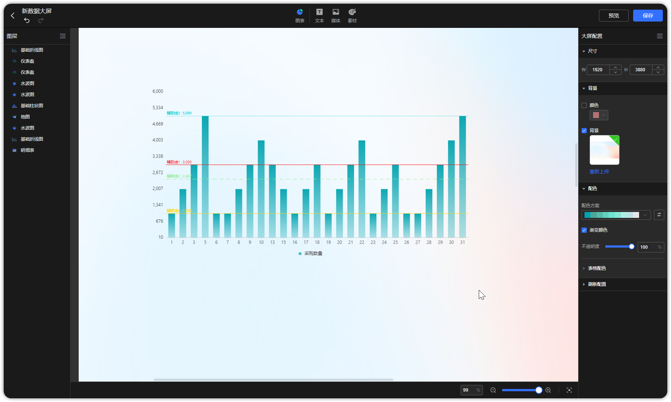Collapse the 配色 color scheme section

pyautogui.click(x=584, y=189)
